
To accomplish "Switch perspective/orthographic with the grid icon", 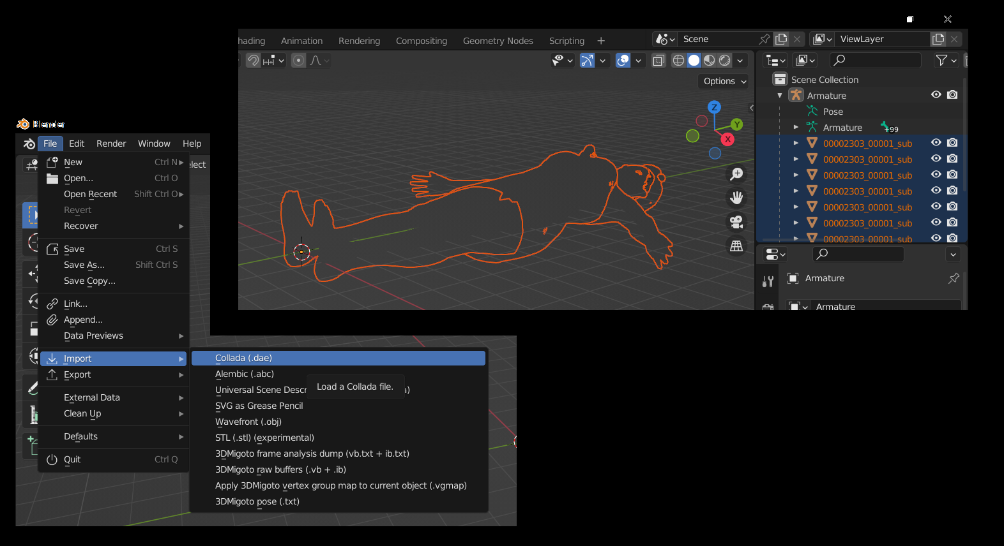I will tap(736, 246).
